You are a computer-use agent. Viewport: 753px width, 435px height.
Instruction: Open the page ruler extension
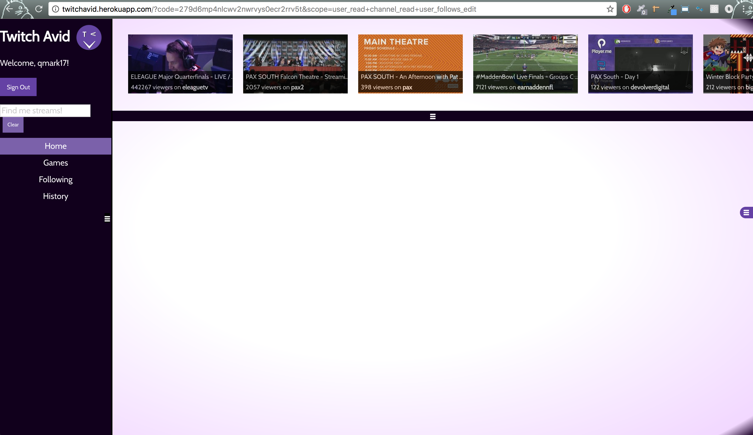point(656,9)
